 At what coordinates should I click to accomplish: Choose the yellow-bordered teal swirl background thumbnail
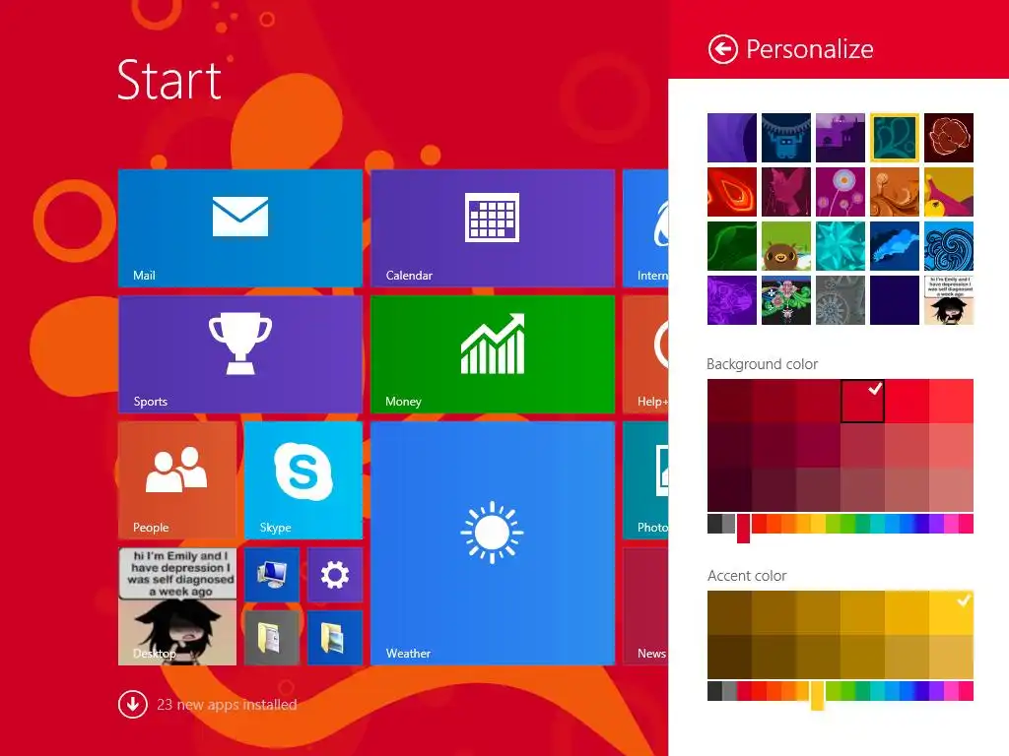coord(894,138)
